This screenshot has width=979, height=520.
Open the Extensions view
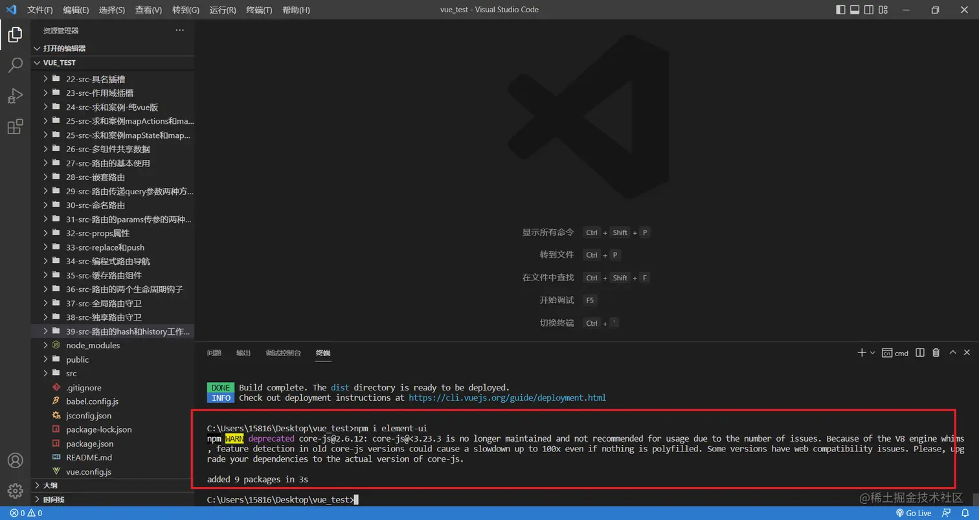point(15,127)
